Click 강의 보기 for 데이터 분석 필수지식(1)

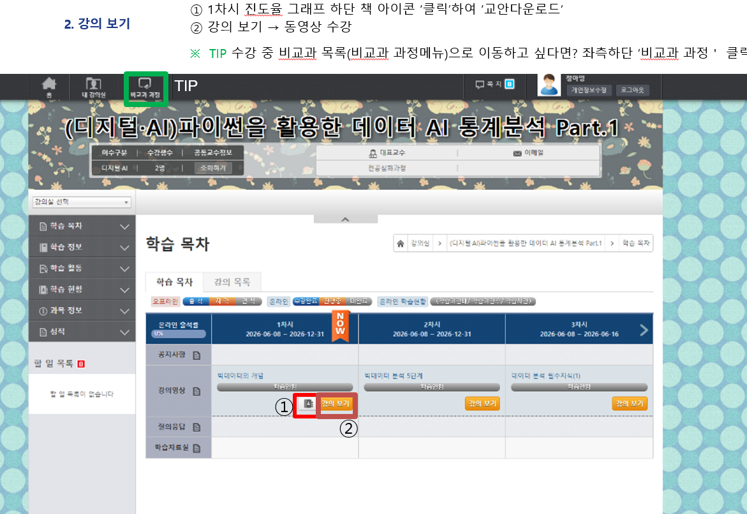point(630,403)
